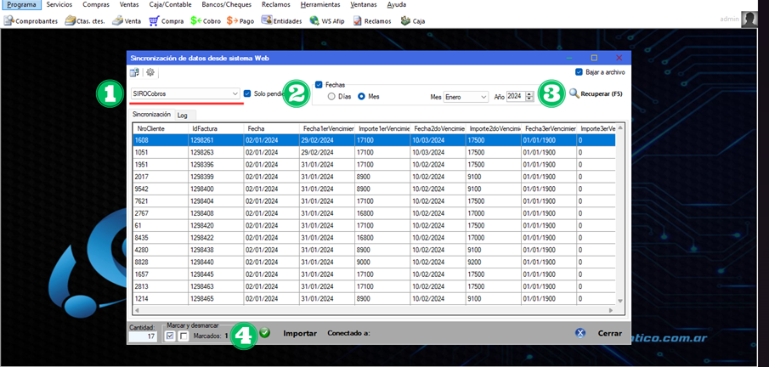Click the horizontal scrollbar right arrow
This screenshot has width=769, height=367.
(611, 310)
